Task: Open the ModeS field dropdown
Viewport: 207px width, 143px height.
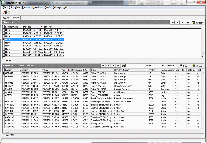Action: [163, 66]
